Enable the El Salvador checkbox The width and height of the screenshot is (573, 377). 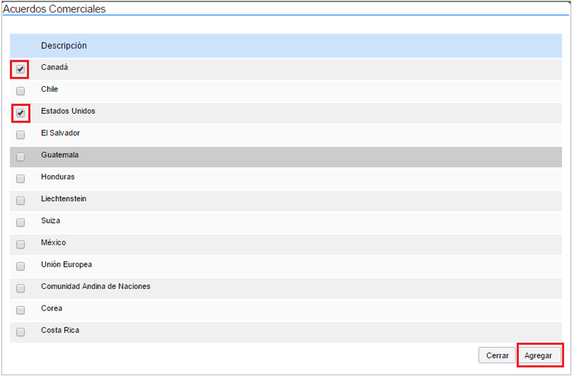(20, 135)
